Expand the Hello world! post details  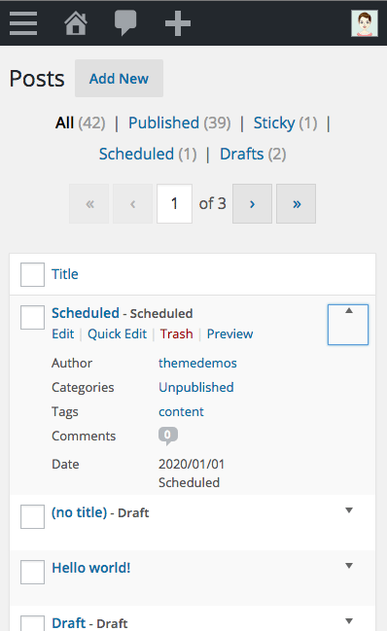349,566
